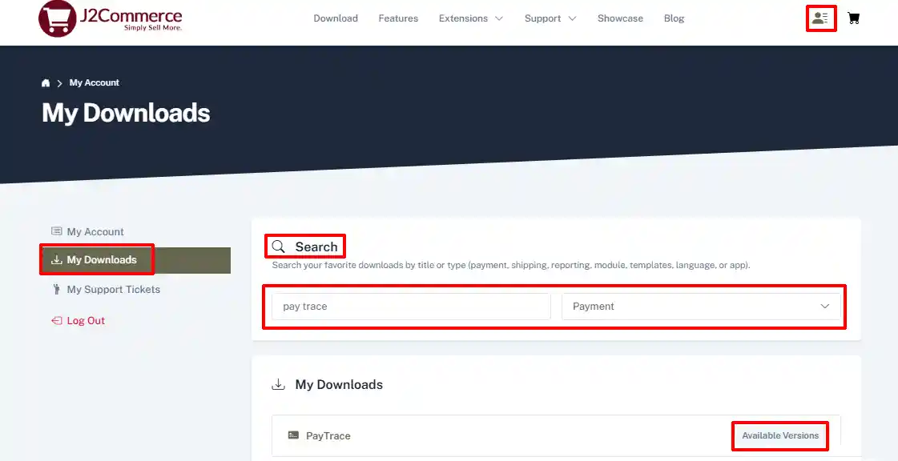Open My Support Tickets in sidebar
The image size is (898, 461).
click(114, 290)
